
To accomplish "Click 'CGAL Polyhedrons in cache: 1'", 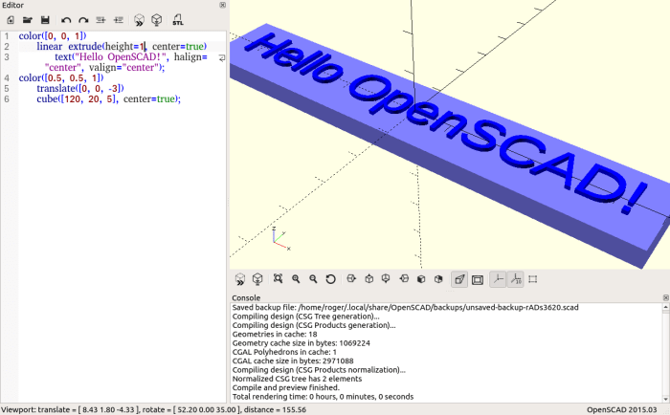I will [284, 352].
